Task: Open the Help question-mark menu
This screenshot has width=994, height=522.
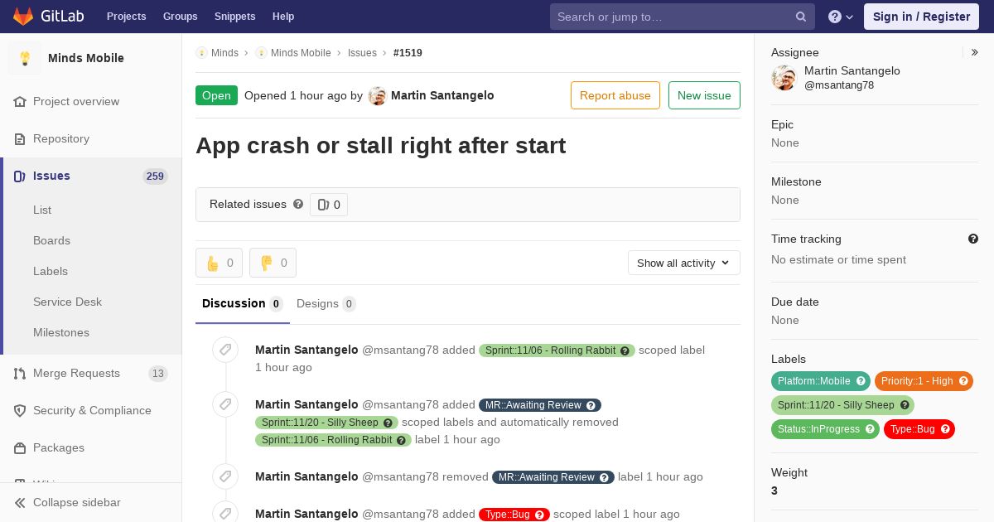Action: [x=841, y=17]
